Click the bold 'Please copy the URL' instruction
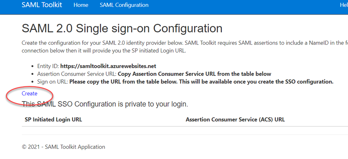The image size is (348, 159). click(201, 82)
